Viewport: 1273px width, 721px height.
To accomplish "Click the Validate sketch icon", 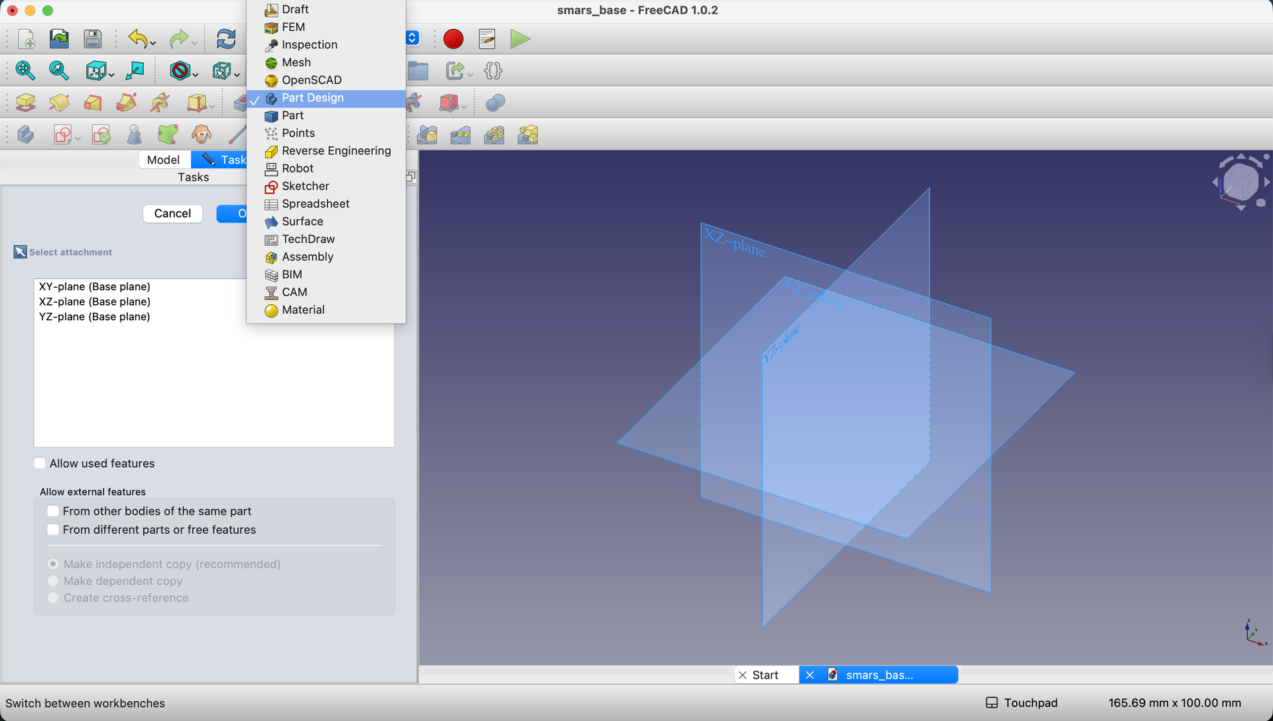I will click(101, 135).
